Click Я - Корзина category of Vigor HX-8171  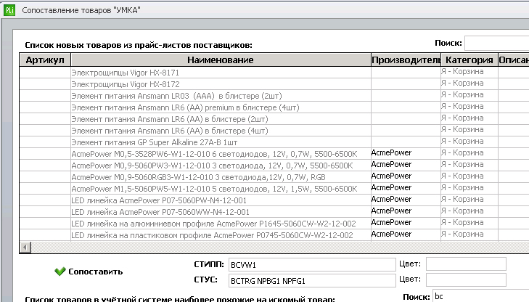(469, 72)
